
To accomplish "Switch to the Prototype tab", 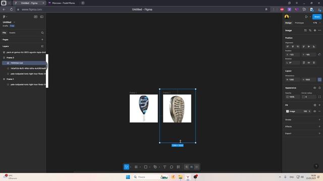I will coord(299,23).
